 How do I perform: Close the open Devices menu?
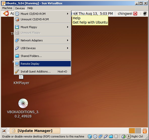20,8
